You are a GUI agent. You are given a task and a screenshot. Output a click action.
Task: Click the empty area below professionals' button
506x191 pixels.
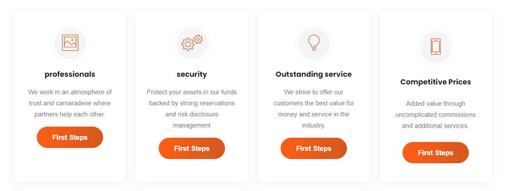(x=70, y=165)
